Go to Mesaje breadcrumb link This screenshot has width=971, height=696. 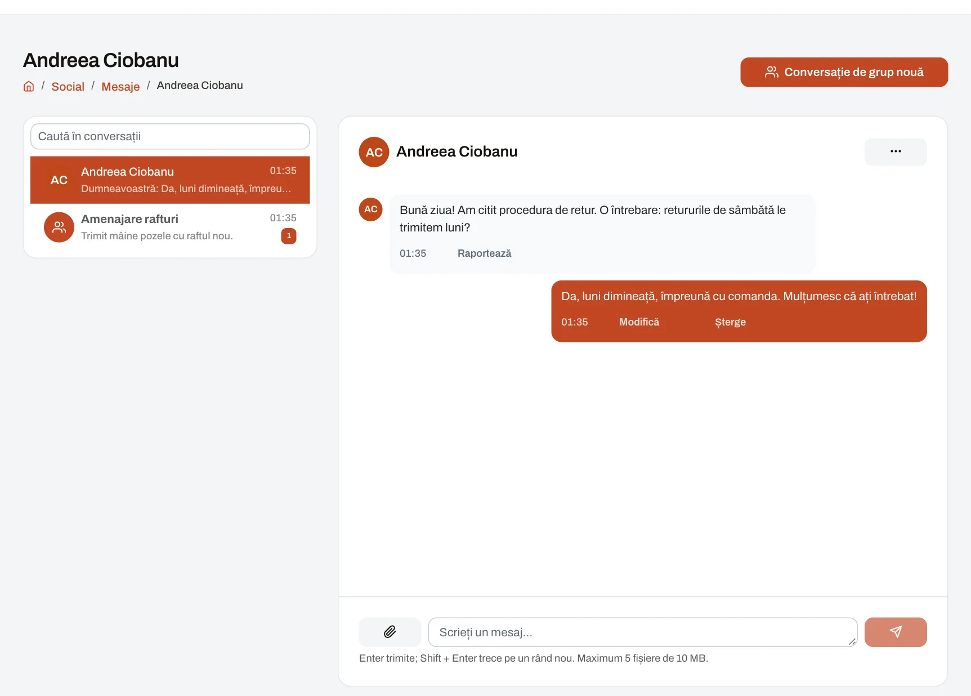120,86
